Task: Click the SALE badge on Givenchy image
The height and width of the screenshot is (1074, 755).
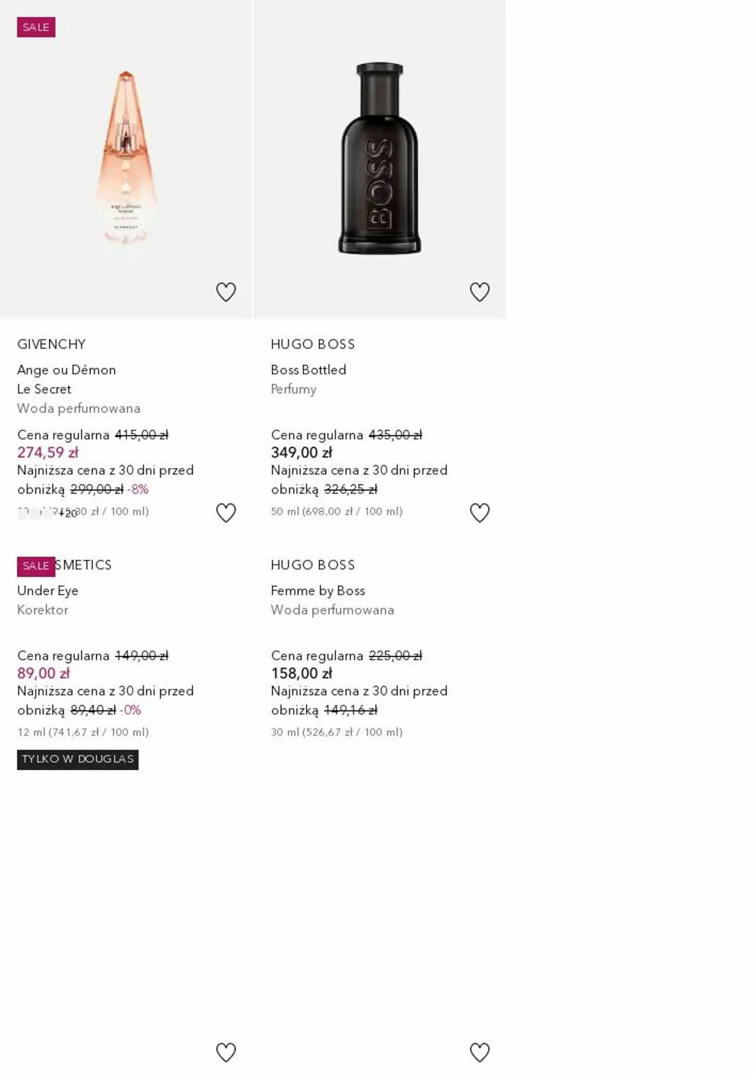Action: [36, 27]
